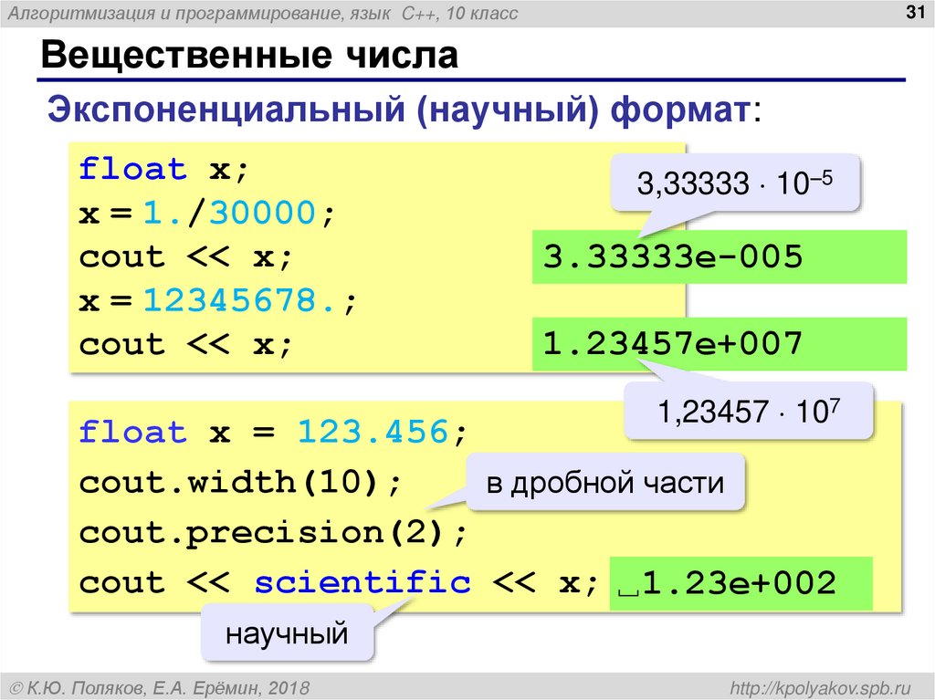The image size is (935, 700).
Task: Select the expression 1./30000 in the code
Action: [x=228, y=212]
